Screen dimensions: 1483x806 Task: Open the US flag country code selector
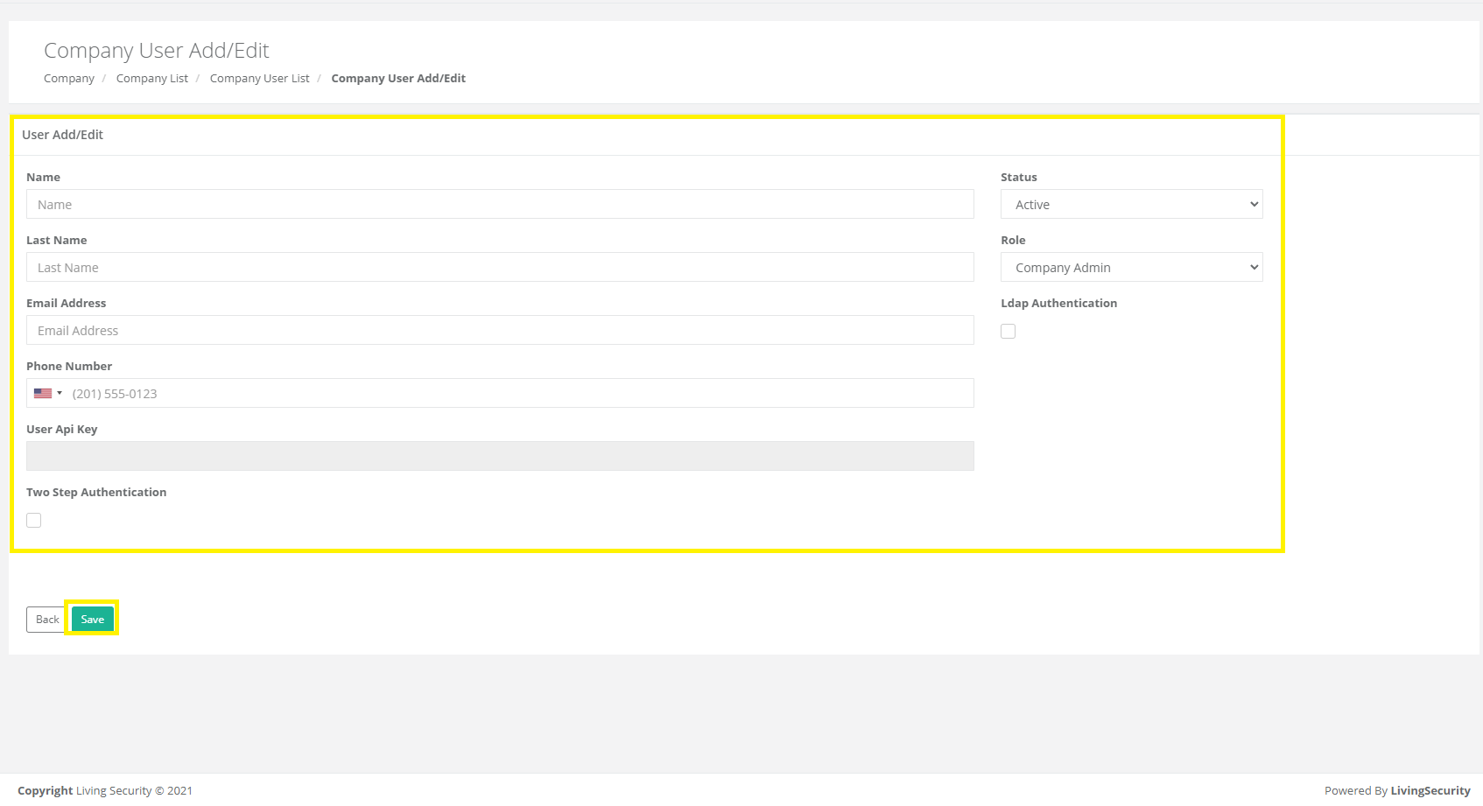pyautogui.click(x=48, y=393)
